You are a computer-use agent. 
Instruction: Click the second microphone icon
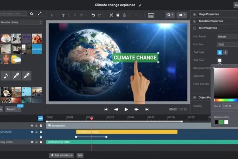[26, 76]
